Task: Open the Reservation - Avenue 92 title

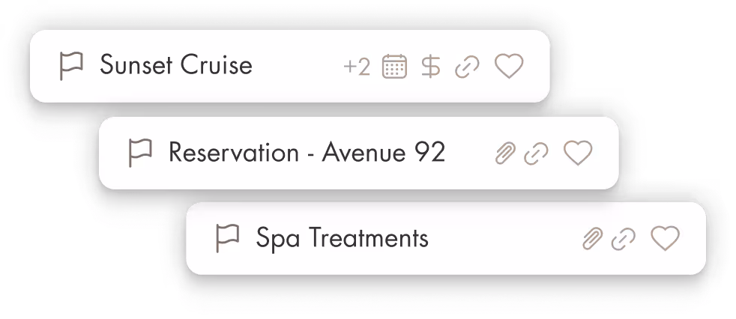Action: coord(307,152)
